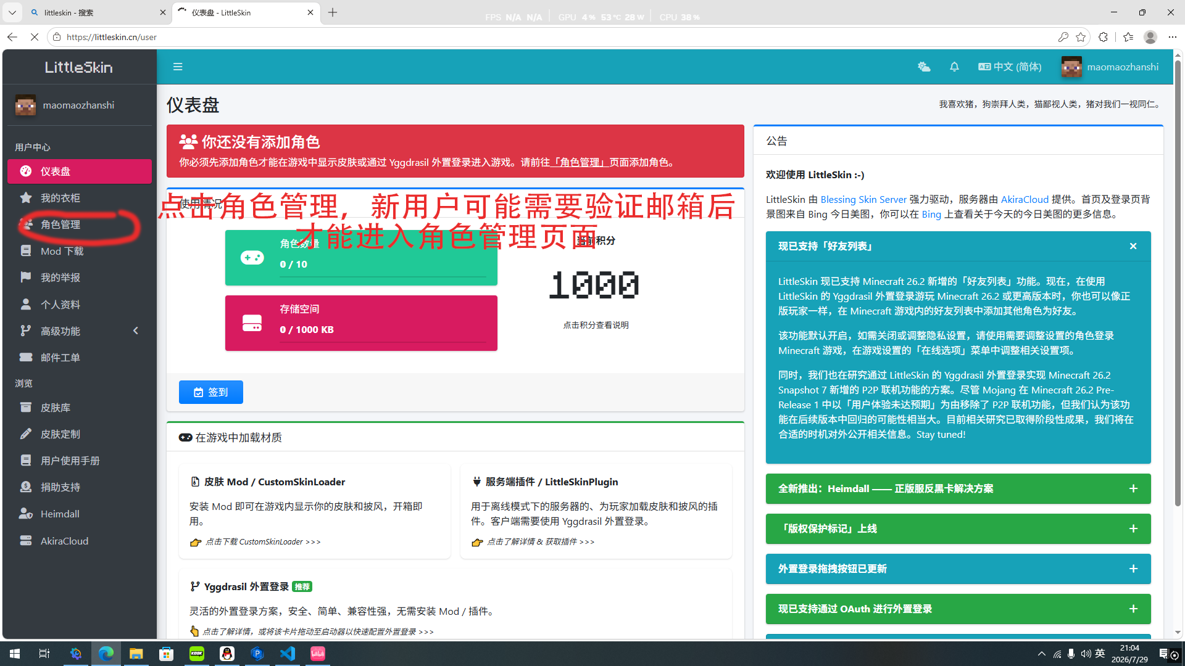Screen dimensions: 1185x666
Task: Open AkiraCloud in the sidebar
Action: coord(80,541)
